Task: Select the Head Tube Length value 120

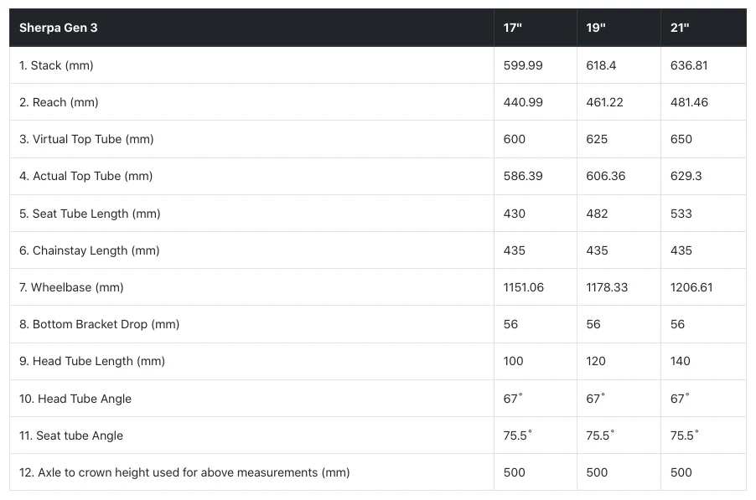Action: click(x=597, y=361)
